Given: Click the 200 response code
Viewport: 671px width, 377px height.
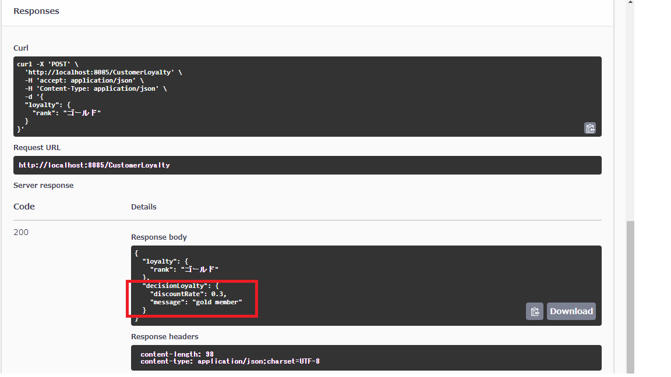Looking at the screenshot, I should pyautogui.click(x=21, y=232).
